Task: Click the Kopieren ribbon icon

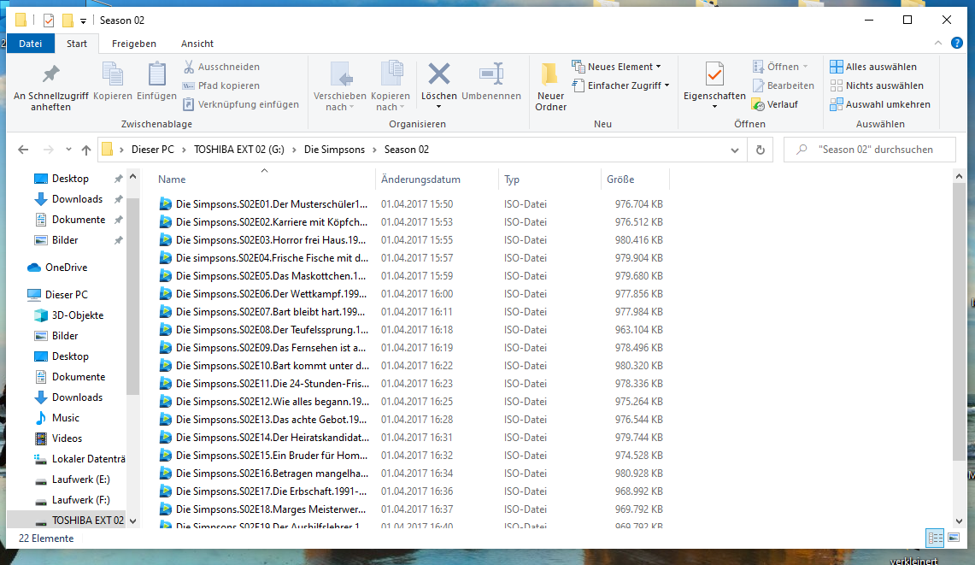Action: tap(113, 81)
